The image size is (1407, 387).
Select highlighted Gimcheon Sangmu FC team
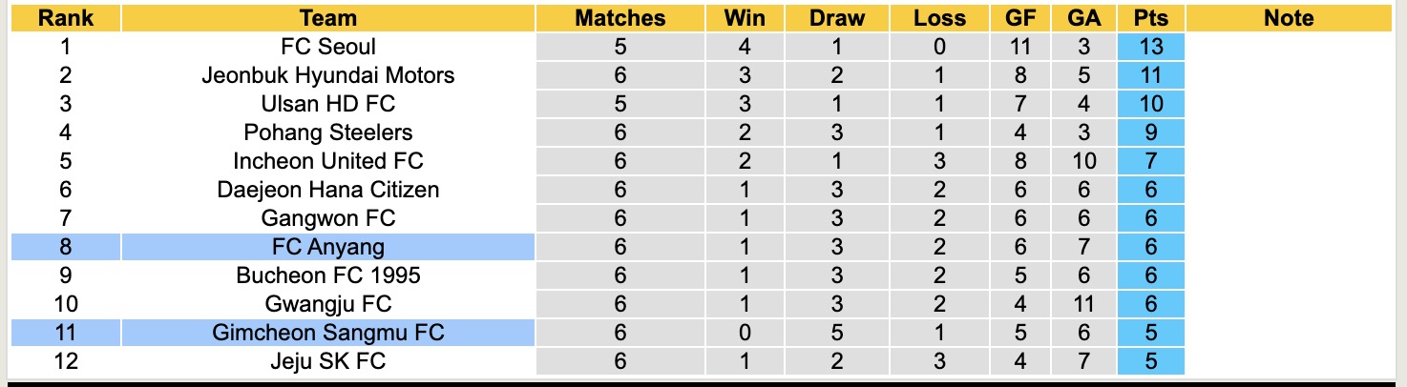327,333
